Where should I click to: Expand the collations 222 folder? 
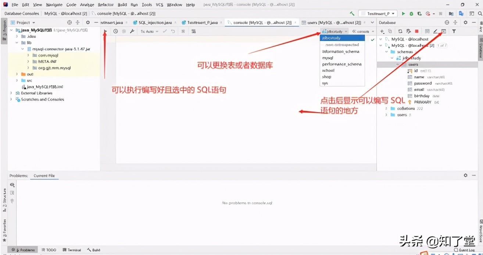point(386,108)
